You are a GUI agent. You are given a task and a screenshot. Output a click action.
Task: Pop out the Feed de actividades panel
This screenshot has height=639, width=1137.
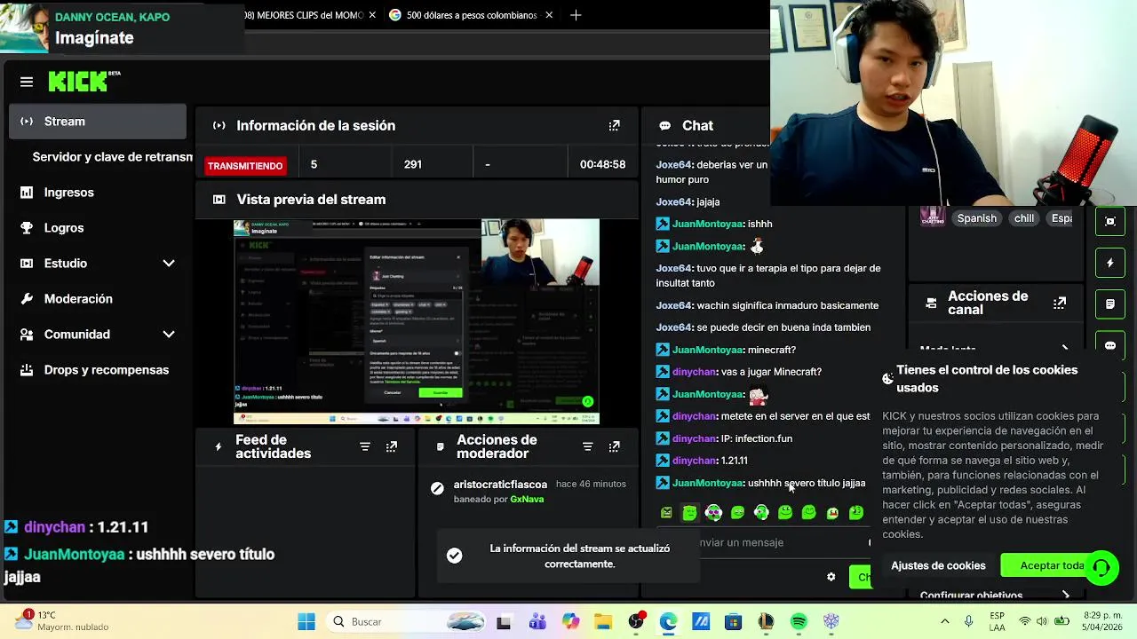(392, 446)
